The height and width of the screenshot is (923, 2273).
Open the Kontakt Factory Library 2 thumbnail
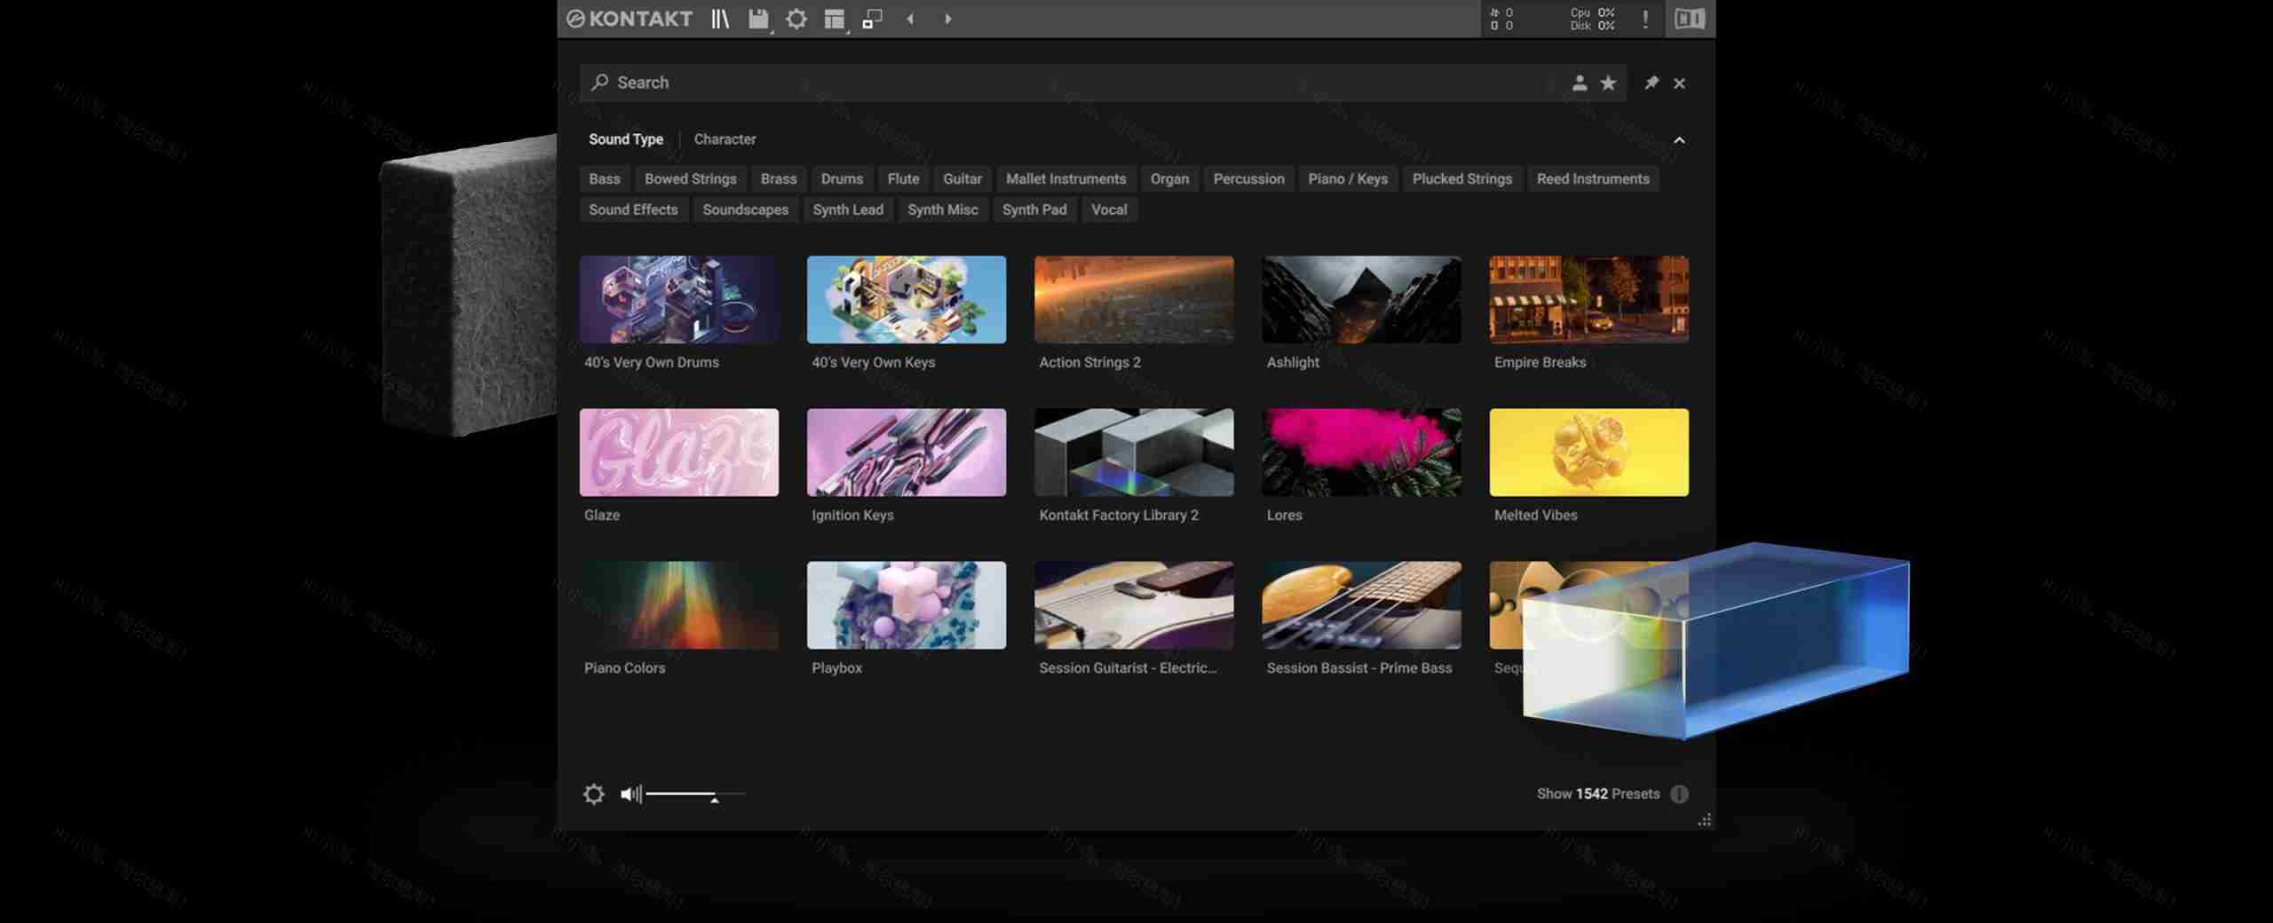[x=1134, y=453]
